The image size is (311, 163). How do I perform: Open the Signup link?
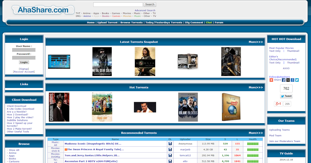[24, 69]
